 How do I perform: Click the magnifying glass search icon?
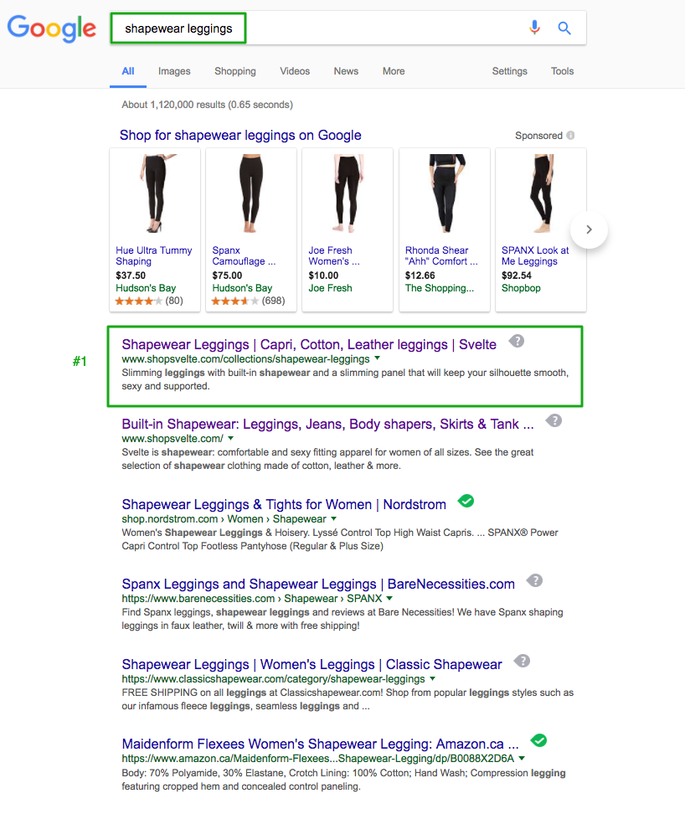(x=564, y=28)
